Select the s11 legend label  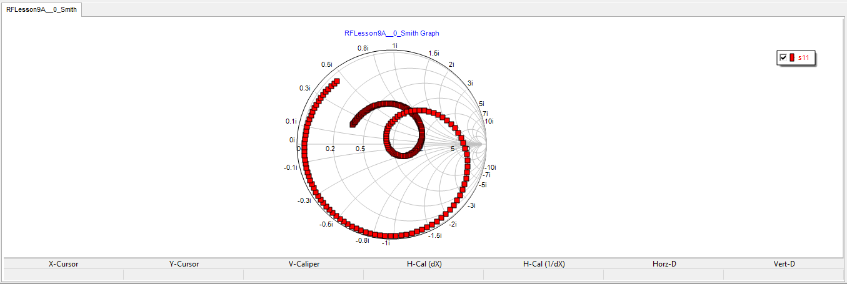pos(803,57)
